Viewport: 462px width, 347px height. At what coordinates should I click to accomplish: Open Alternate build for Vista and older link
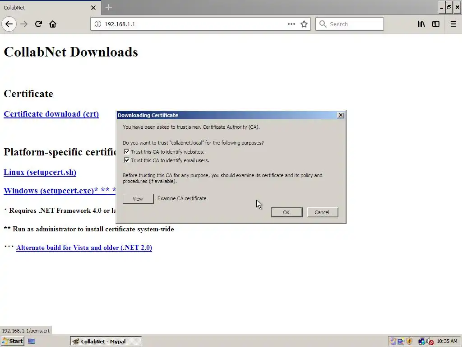tap(84, 248)
